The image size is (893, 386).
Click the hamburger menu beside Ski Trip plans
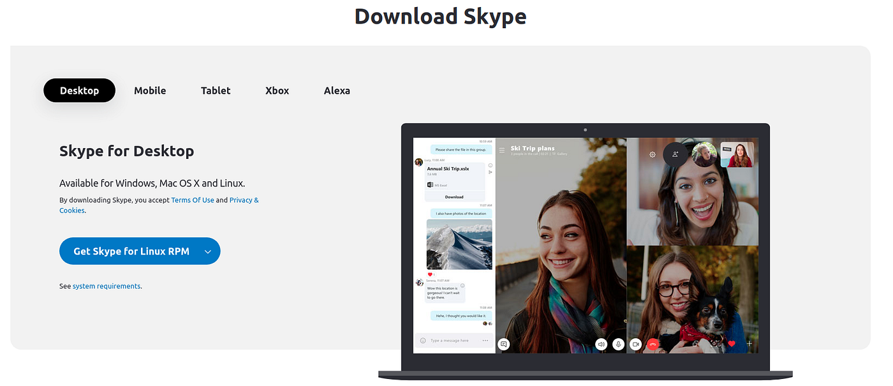click(502, 151)
